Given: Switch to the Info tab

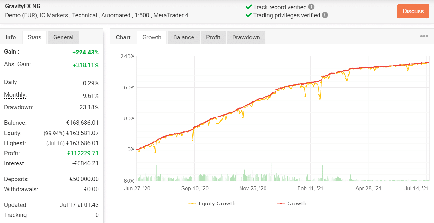Looking at the screenshot, I should point(11,37).
